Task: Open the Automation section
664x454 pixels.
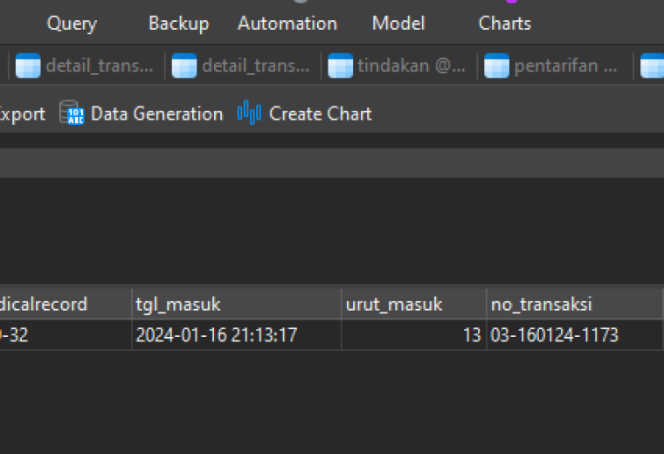Action: (287, 24)
